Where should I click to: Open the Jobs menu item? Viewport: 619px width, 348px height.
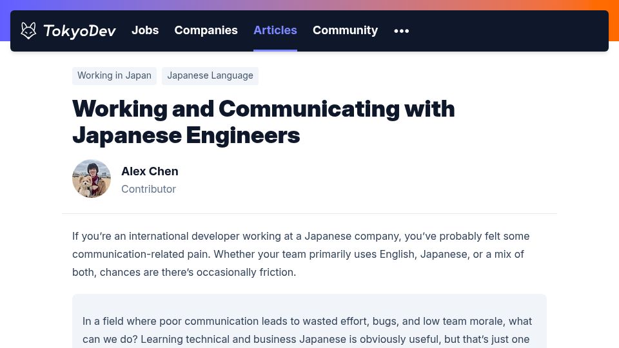pos(145,30)
